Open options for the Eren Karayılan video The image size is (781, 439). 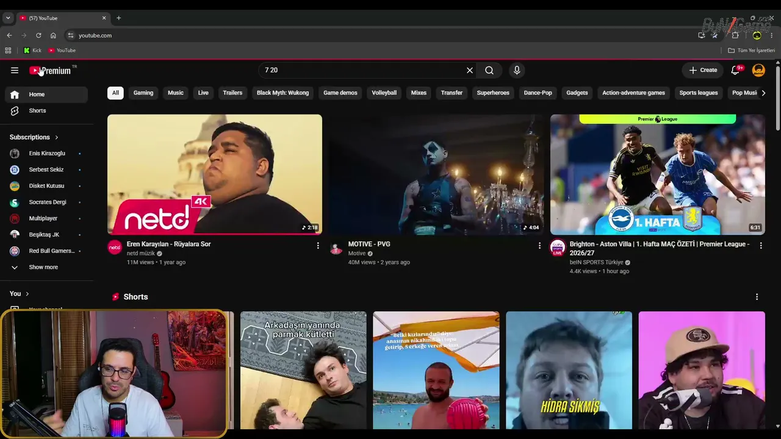[x=317, y=245]
